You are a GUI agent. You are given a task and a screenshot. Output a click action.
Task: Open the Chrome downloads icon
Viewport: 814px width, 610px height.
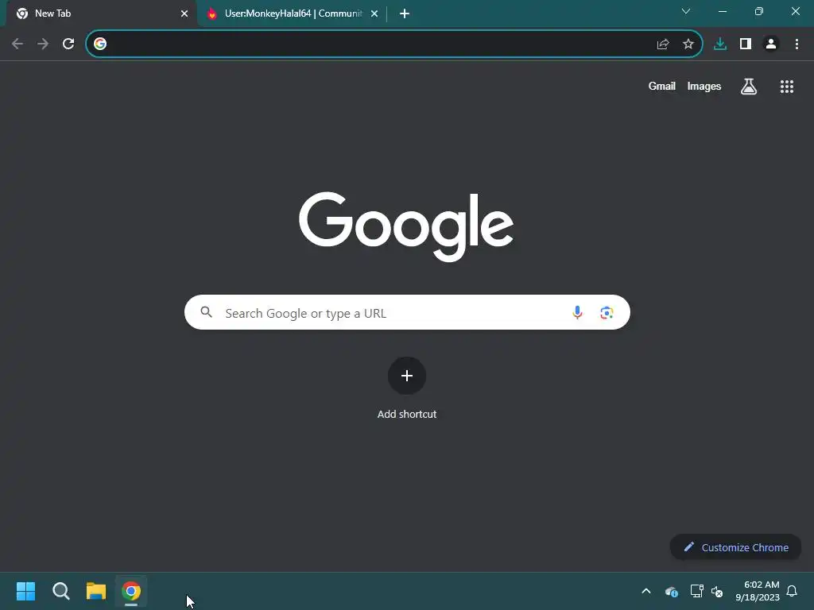click(720, 44)
